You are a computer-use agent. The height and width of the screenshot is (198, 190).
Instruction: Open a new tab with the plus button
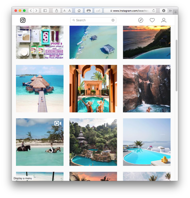pos(175,12)
